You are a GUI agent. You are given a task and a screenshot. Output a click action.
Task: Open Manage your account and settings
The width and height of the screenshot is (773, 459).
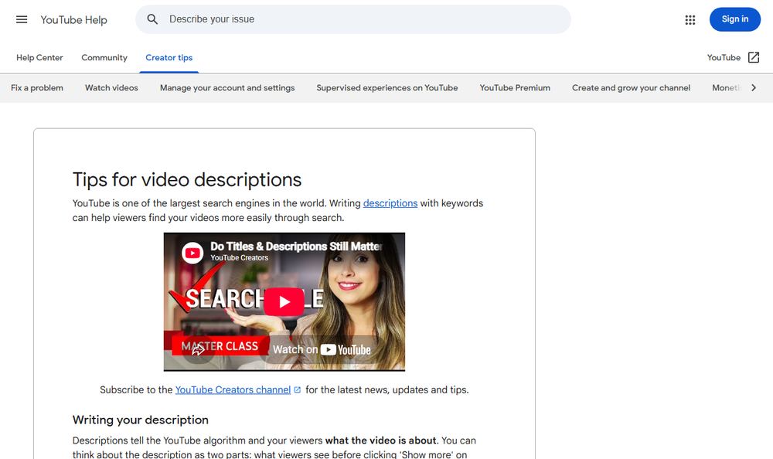coord(227,88)
